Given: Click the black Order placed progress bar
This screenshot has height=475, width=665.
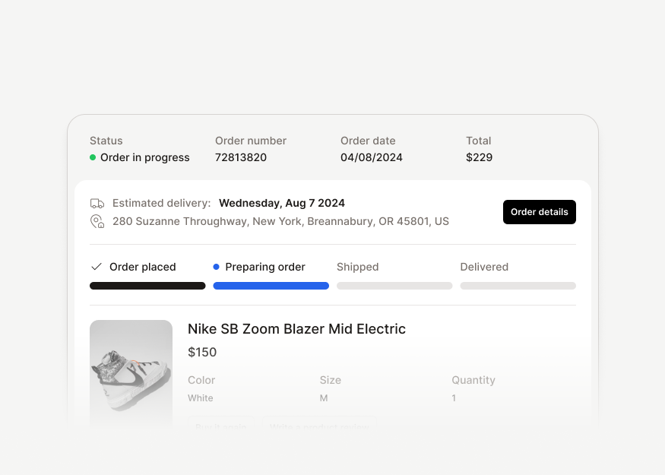Looking at the screenshot, I should (x=147, y=286).
